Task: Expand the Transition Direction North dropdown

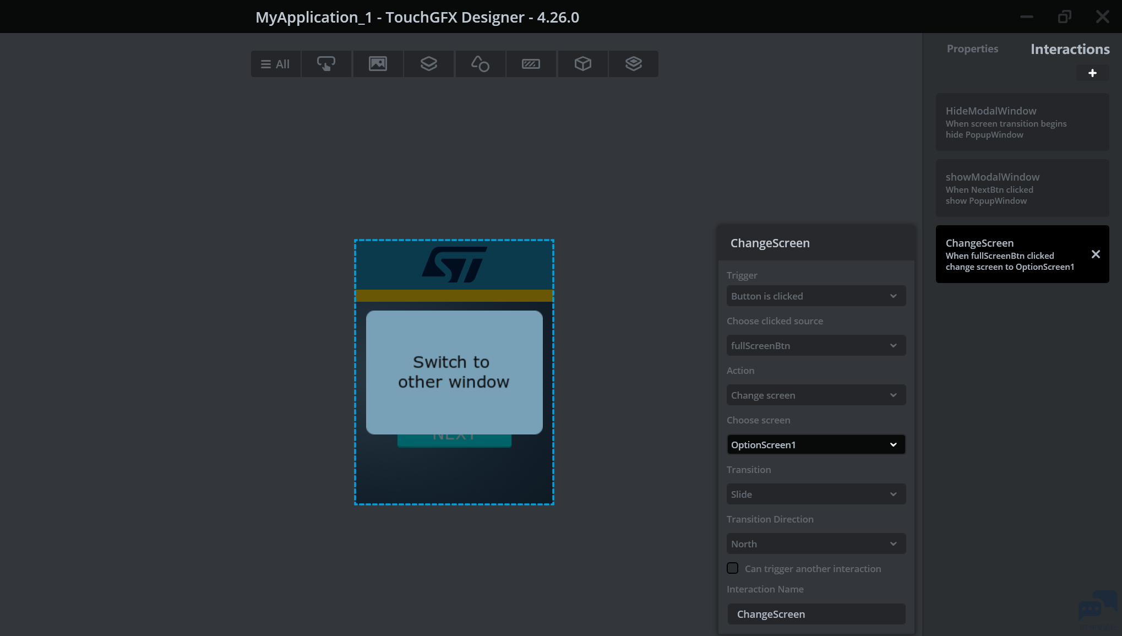Action: [x=816, y=543]
